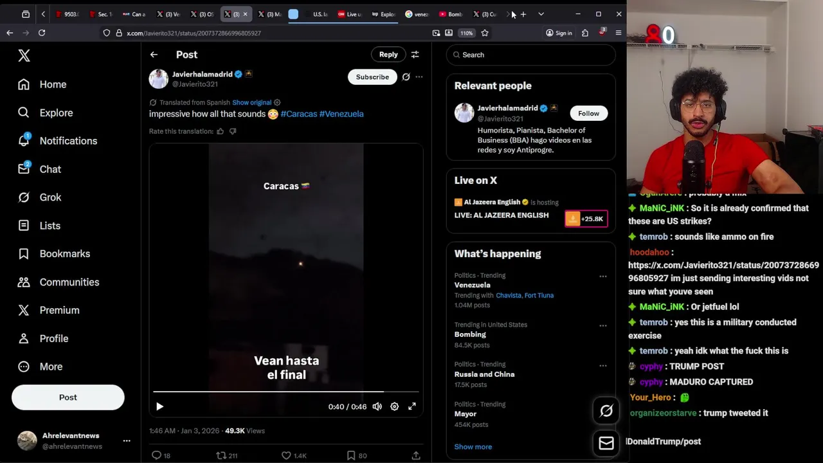Click the browser back arrow

(x=10, y=33)
